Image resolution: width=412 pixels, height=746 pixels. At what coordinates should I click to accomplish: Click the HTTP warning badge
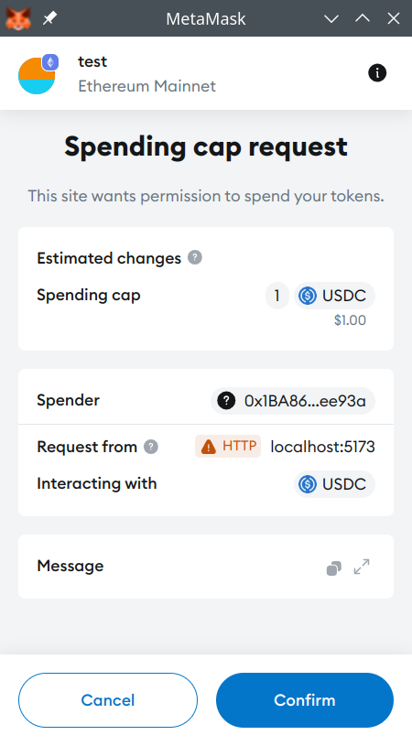pos(228,447)
